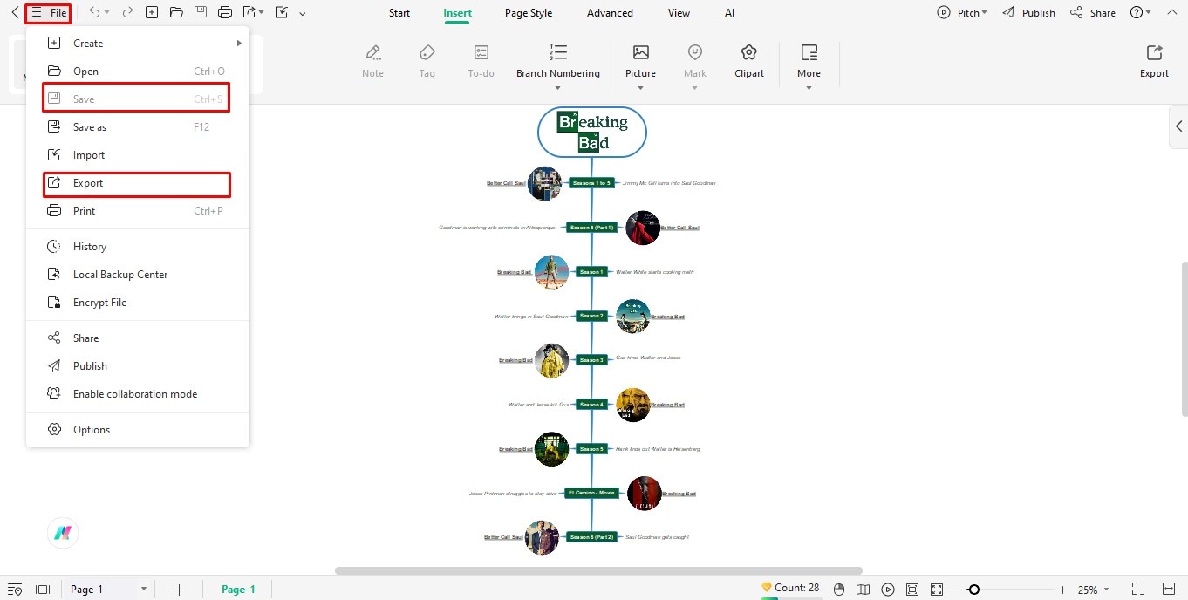Click the open folder icon in quick toolbar
This screenshot has height=600, width=1188.
pyautogui.click(x=176, y=12)
